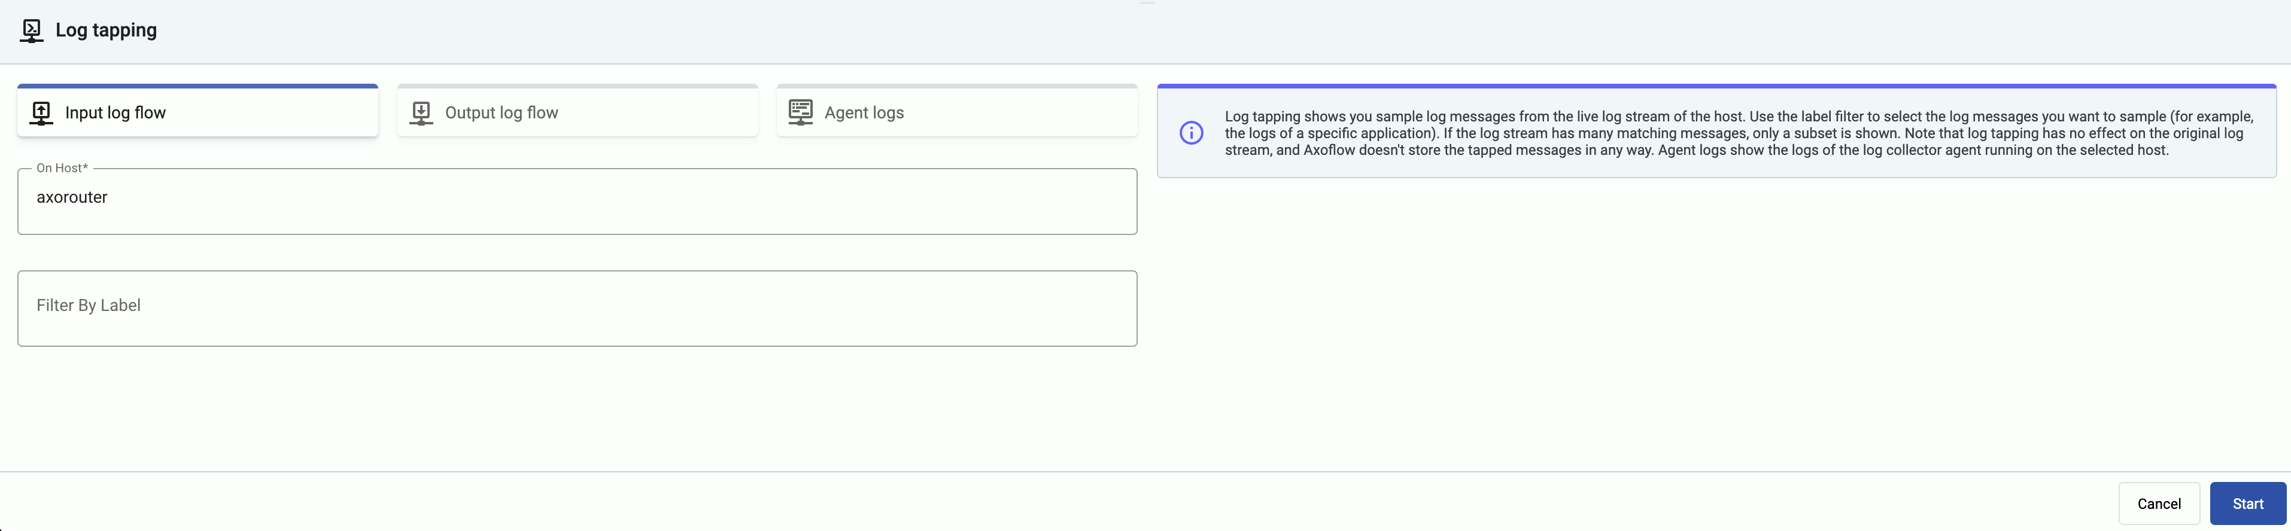Click the On Host* field label
2291x531 pixels.
tap(62, 168)
